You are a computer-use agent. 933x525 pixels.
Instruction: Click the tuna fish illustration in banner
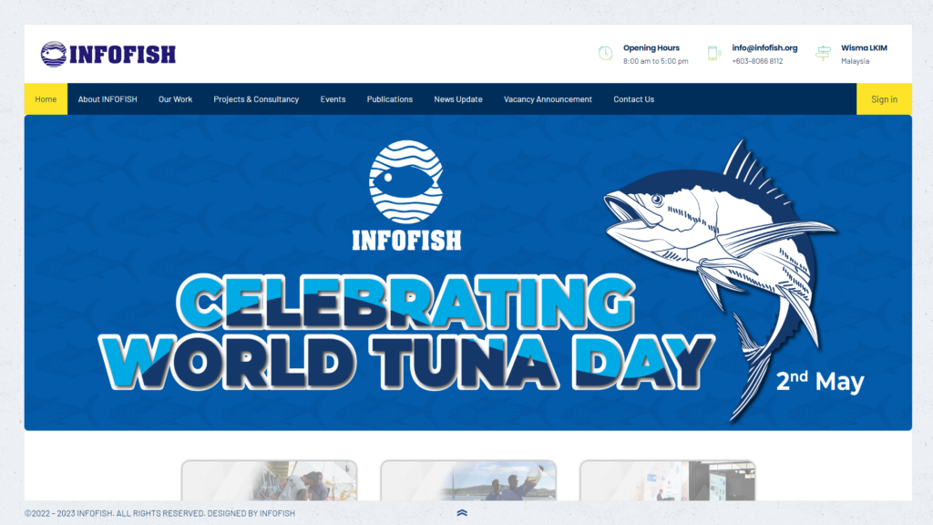[x=720, y=264]
